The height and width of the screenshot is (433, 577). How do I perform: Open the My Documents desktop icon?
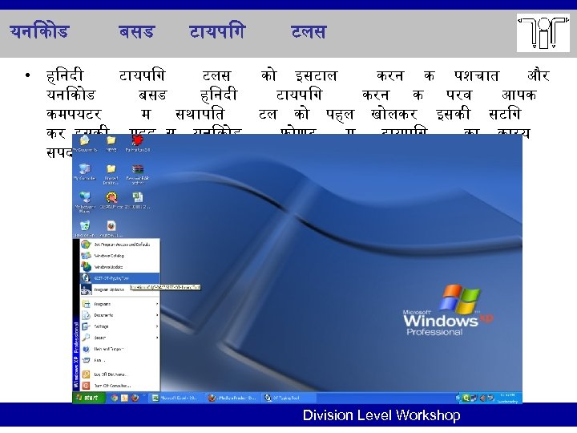(85, 144)
